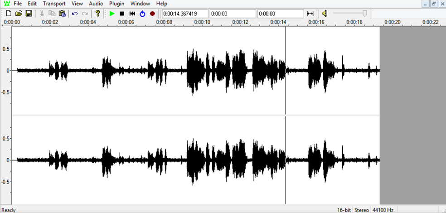
Task: Click the selection end time field
Action: pyautogui.click(x=281, y=14)
